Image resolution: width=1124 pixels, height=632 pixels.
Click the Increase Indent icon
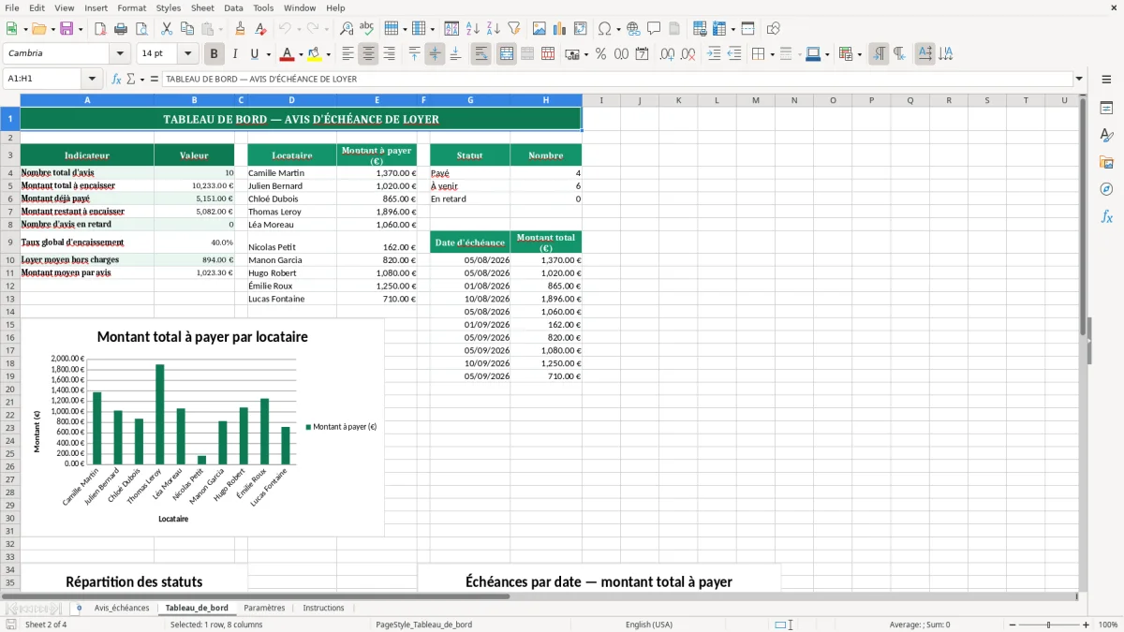(714, 54)
